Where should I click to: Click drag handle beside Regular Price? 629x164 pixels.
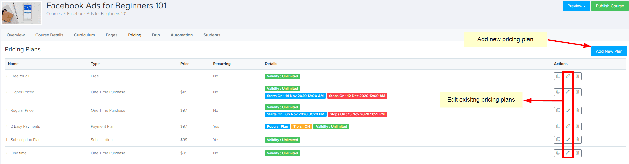point(7,110)
